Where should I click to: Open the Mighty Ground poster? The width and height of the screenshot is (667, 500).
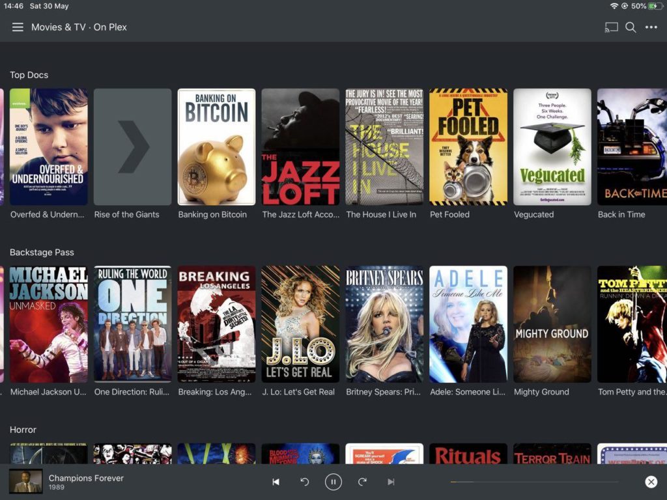pos(552,324)
